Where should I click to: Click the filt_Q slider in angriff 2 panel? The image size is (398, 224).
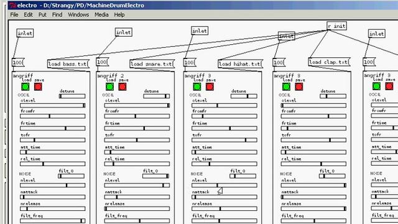coord(155,176)
